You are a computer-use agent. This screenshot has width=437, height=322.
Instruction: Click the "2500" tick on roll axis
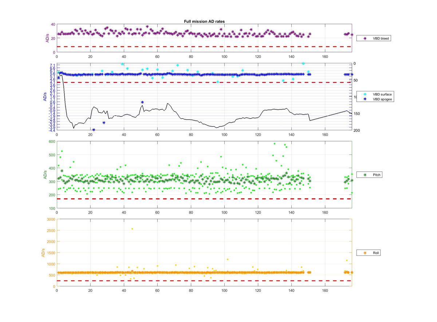click(51, 230)
